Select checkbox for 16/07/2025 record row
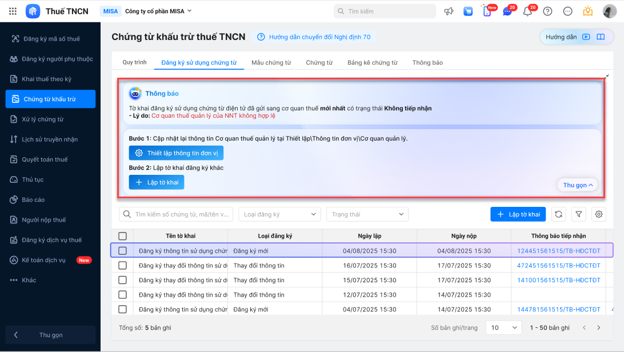The width and height of the screenshot is (624, 352). click(122, 266)
